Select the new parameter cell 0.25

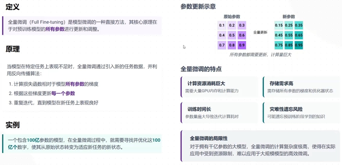click(x=289, y=25)
